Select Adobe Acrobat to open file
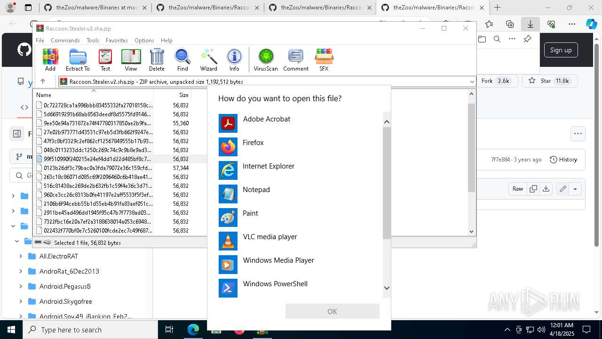 [301, 123]
